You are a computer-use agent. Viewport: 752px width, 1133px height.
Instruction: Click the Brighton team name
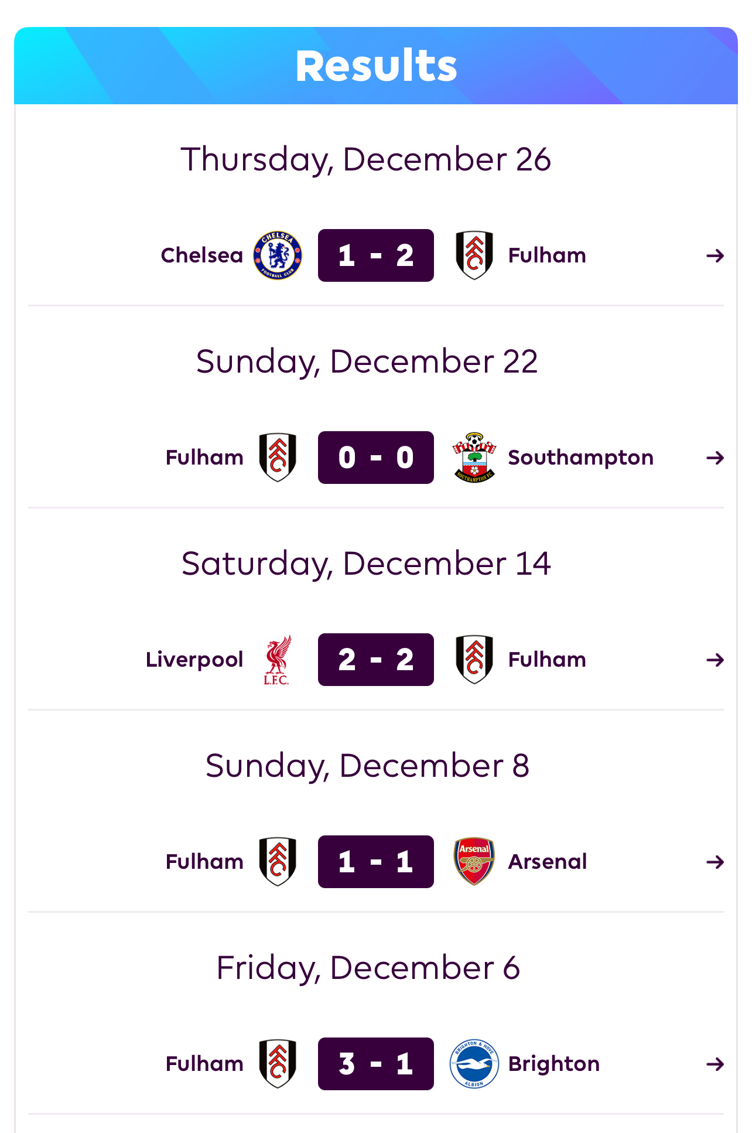(x=553, y=1064)
